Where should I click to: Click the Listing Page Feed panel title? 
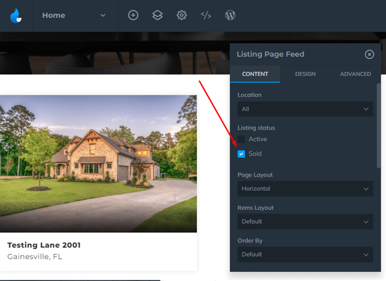tap(270, 54)
